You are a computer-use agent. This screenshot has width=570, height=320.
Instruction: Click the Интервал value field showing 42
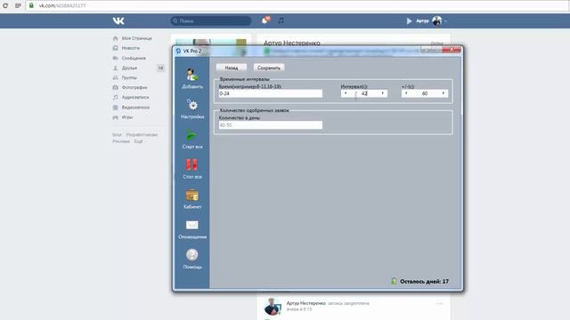364,93
